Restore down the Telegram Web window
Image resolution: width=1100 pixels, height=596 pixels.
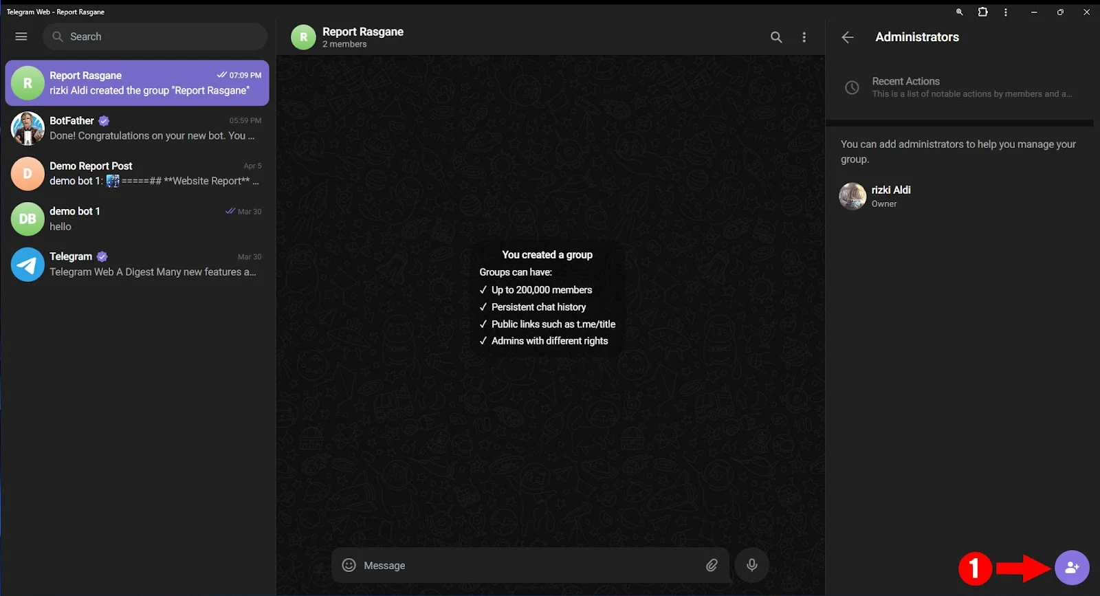(x=1060, y=12)
